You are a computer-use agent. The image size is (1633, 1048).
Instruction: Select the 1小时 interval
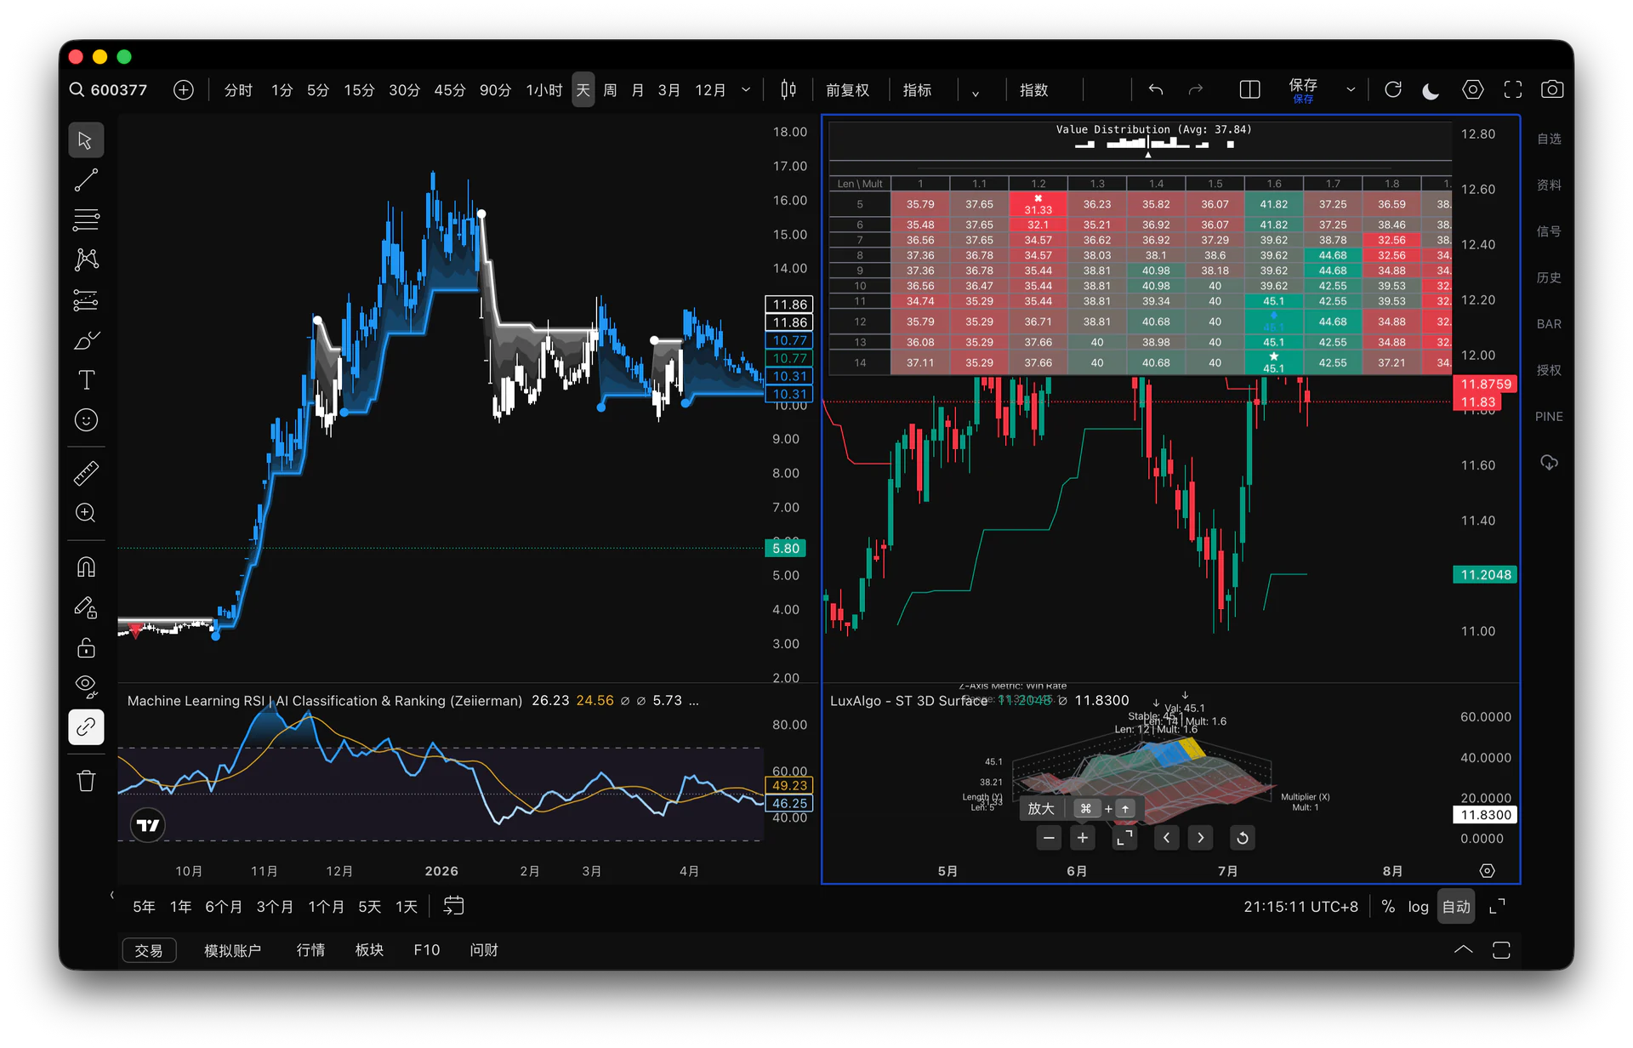pyautogui.click(x=544, y=90)
